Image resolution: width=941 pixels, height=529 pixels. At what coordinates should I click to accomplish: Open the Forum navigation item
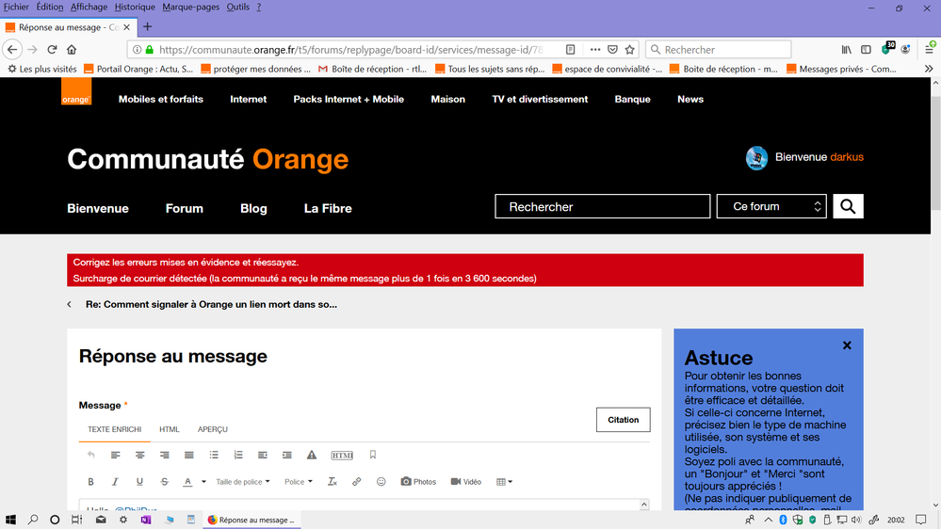(x=185, y=209)
